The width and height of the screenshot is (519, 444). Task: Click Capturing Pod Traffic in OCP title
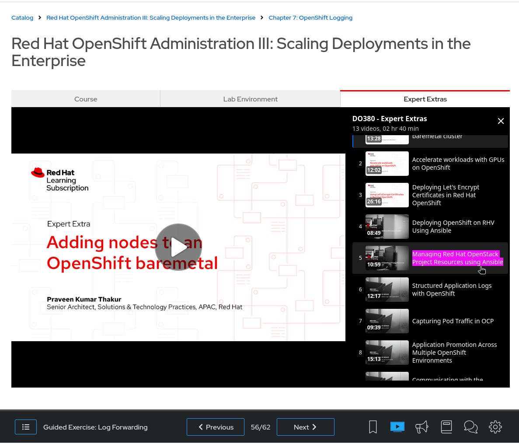pyautogui.click(x=453, y=321)
